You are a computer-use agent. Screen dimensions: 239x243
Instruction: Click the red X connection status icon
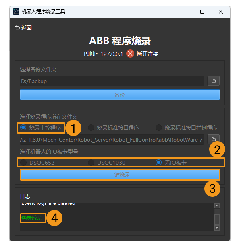coord(130,54)
